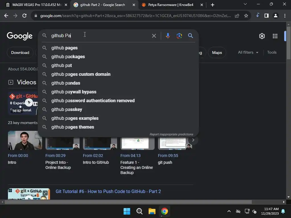Open the tab search chevron
The height and width of the screenshot is (218, 291).
[245, 4]
